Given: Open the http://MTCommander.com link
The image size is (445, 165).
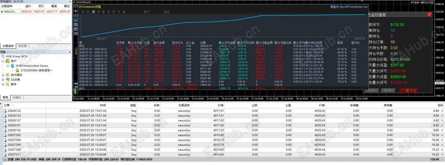Looking at the screenshot, I should coord(353,7).
